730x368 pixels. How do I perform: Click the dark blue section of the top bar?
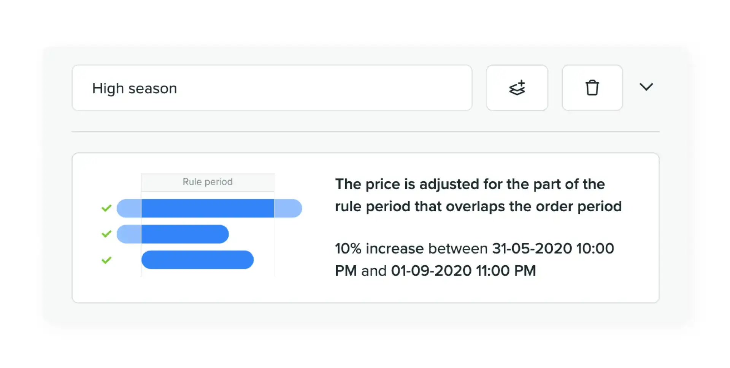click(x=207, y=208)
